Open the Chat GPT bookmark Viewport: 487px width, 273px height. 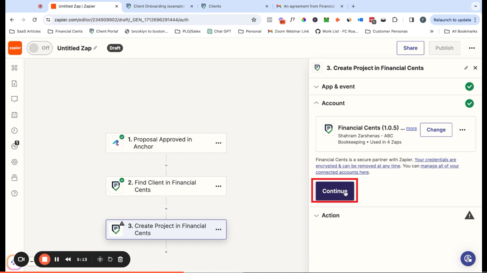(219, 31)
